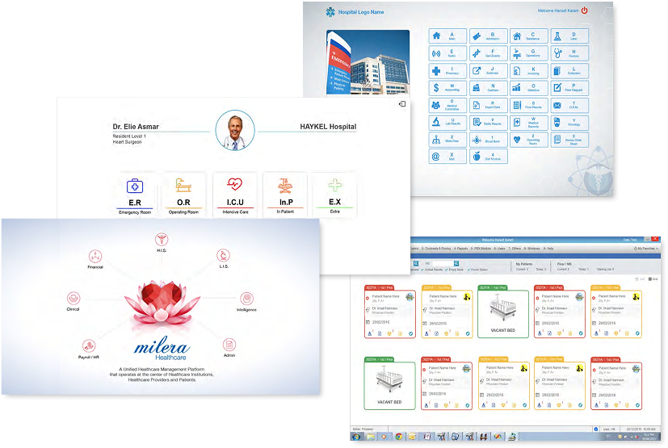Toggle the Empty Beds checkbox
The width and height of the screenshot is (668, 448).
pos(447,270)
